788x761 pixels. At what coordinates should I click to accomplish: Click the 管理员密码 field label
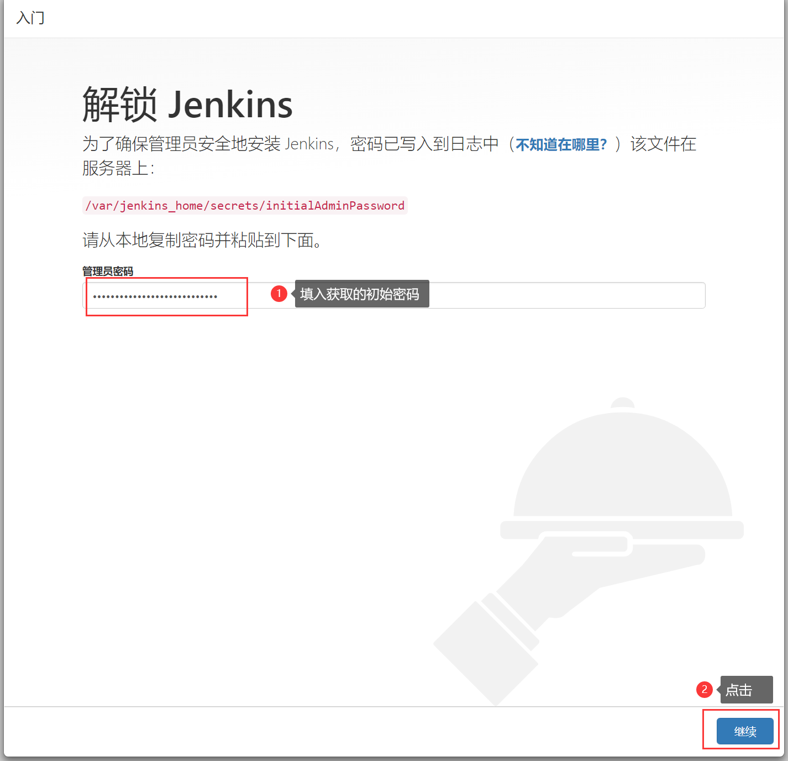[x=108, y=271]
